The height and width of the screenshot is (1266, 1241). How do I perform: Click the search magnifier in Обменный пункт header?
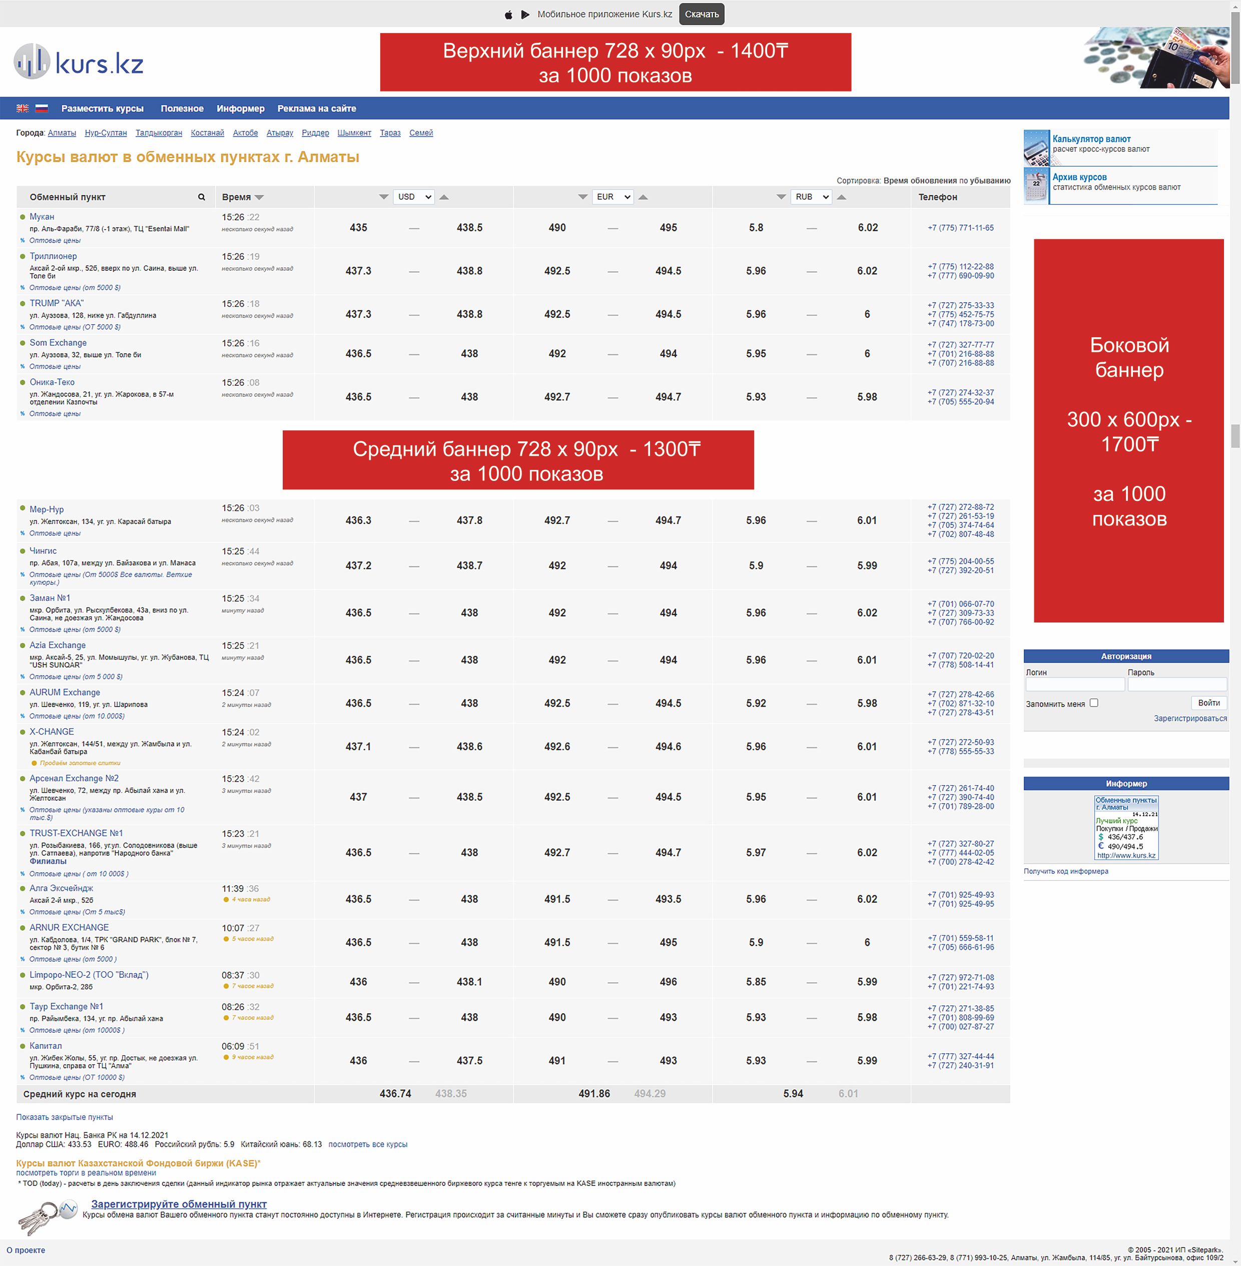[x=201, y=197]
